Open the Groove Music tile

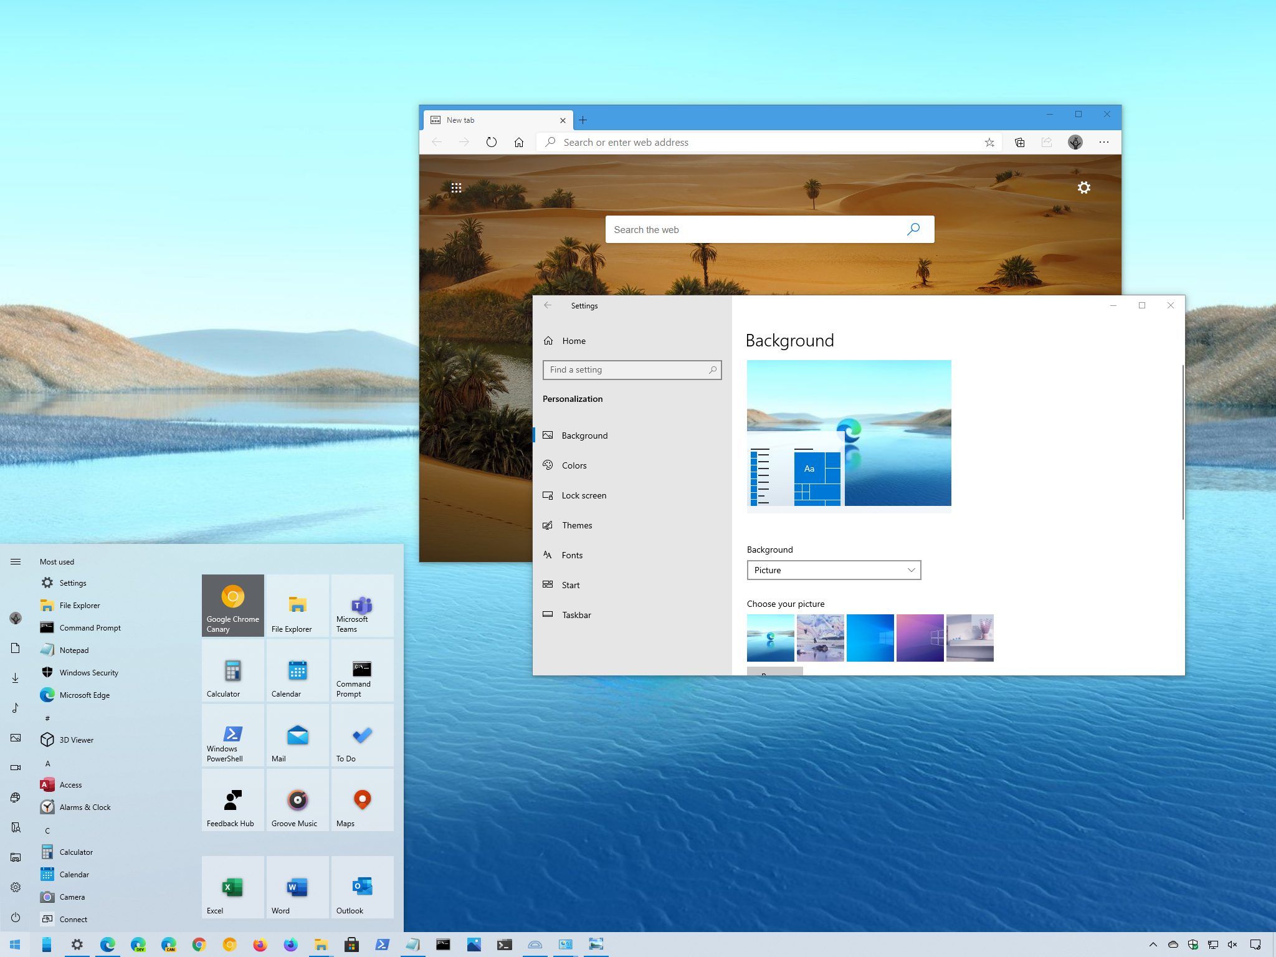[x=297, y=801]
